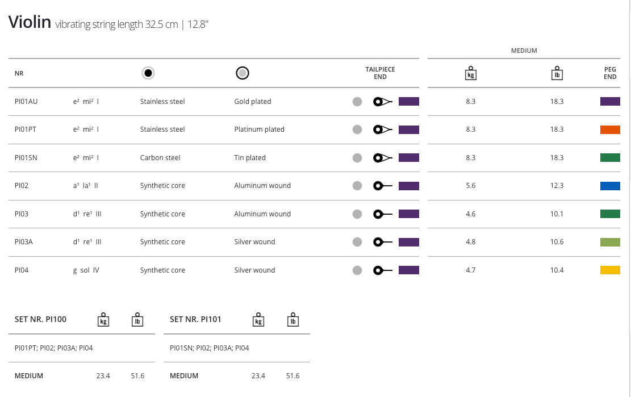Viewport: 631px width, 397px height.
Task: Click the lb icon beside SET NR. PI100
Action: (x=137, y=319)
